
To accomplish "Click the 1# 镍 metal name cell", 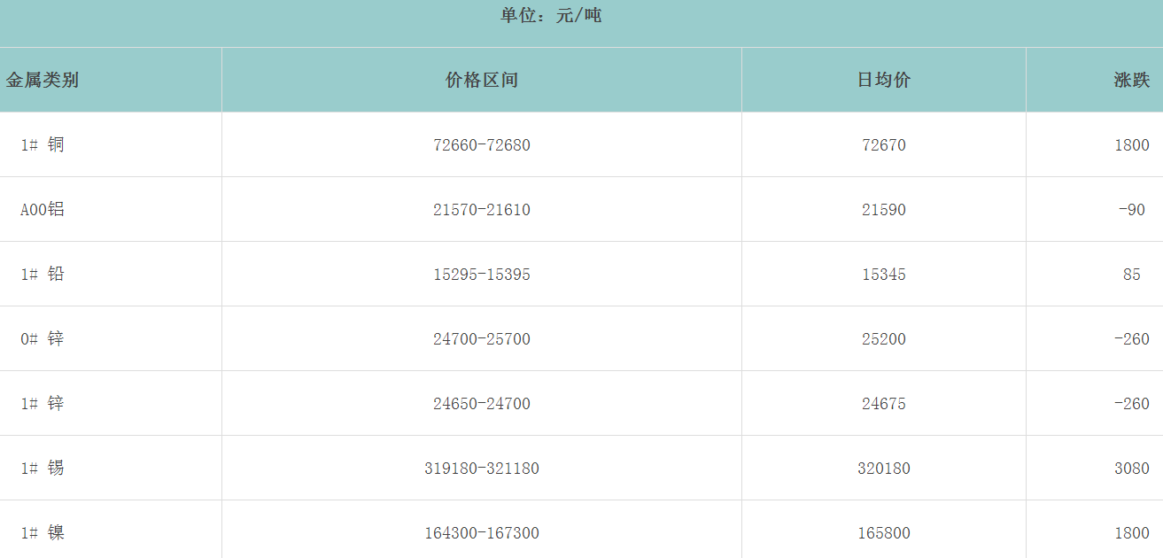I will pos(43,533).
